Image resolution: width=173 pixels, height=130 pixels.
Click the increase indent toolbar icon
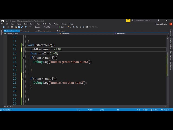coord(84,27)
